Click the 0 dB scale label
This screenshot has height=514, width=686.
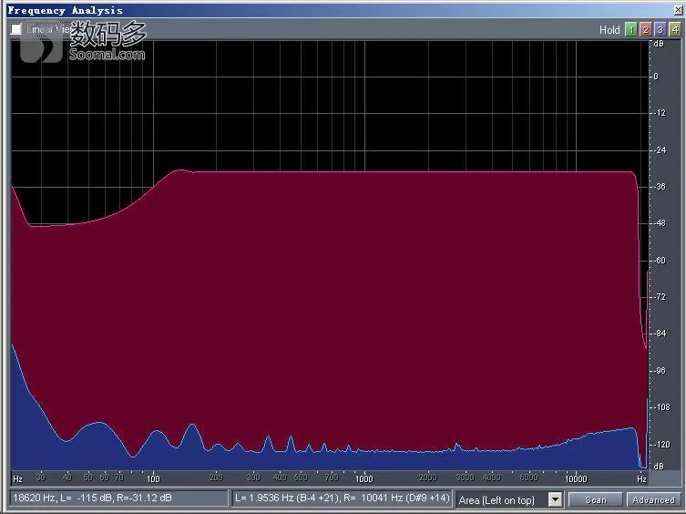(656, 77)
